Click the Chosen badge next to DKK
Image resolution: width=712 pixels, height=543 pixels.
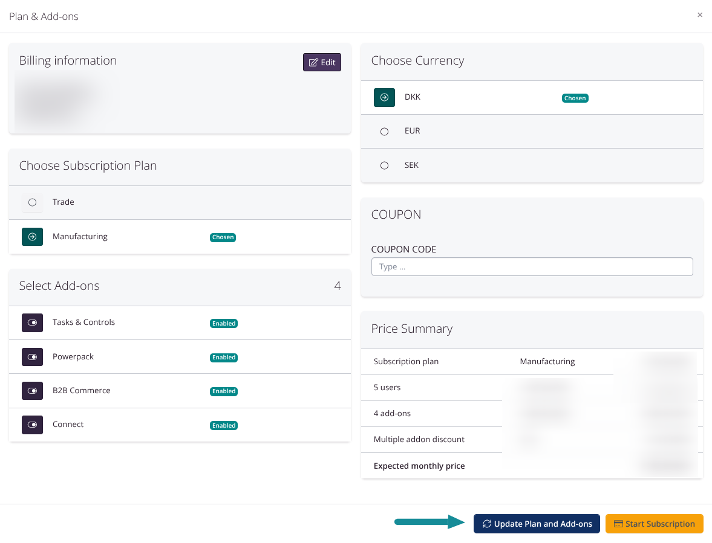575,98
